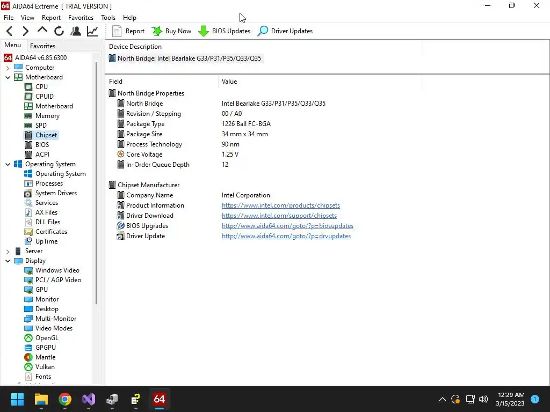Open BIOS Updates from the toolbar
Screen dimensions: 550x412
pyautogui.click(x=224, y=31)
